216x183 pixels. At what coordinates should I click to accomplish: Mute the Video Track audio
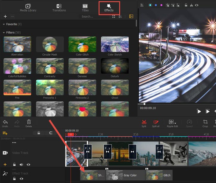[21, 164]
